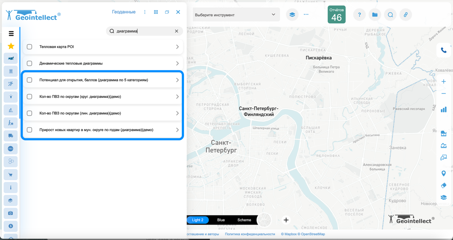
Task: Select the Scheme map style tab
Action: pyautogui.click(x=244, y=220)
